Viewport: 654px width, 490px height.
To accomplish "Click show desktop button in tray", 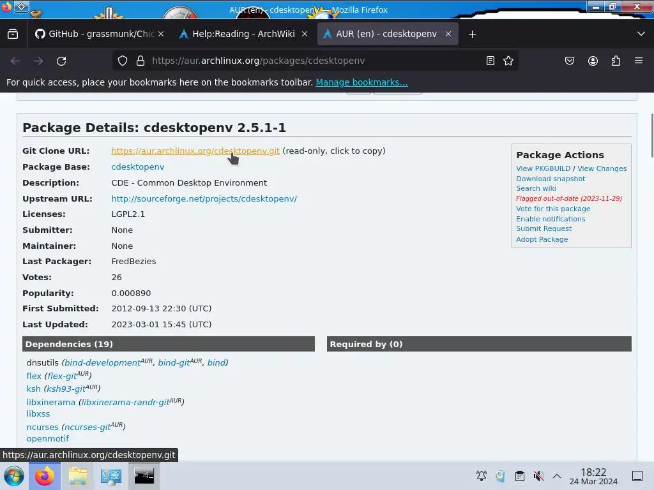I will (x=637, y=476).
